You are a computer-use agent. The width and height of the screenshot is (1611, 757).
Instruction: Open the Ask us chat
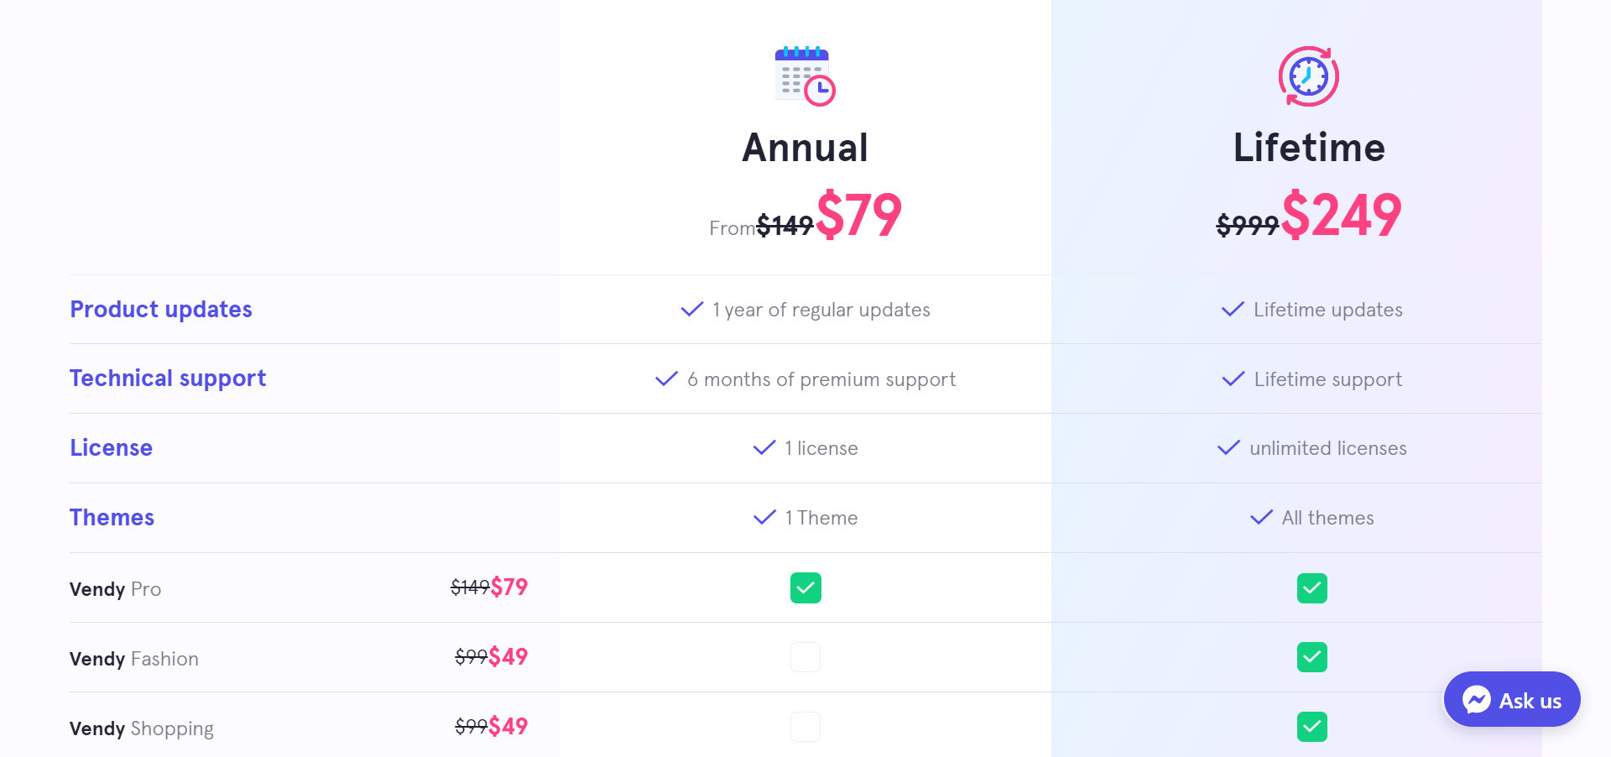1511,699
